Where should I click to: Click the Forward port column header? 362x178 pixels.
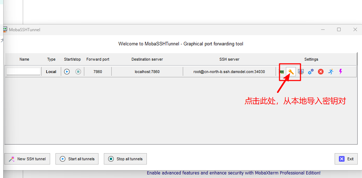[98, 60]
